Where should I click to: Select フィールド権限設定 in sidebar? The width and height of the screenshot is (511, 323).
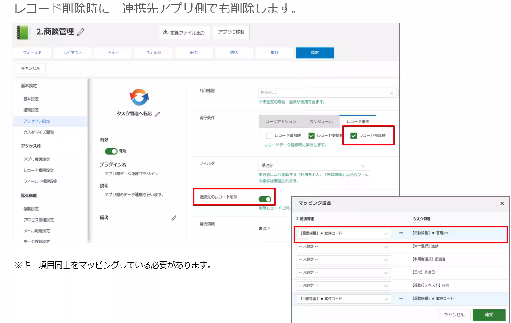point(40,181)
